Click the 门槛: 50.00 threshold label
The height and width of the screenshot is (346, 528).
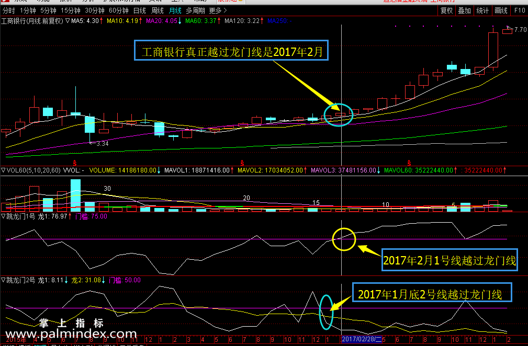[125, 280]
